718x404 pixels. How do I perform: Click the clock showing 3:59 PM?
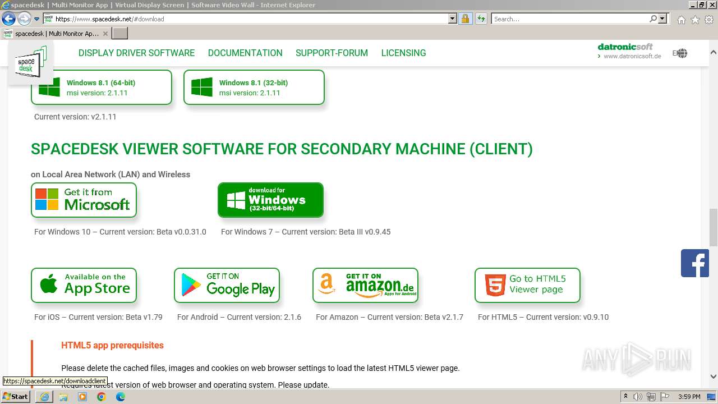click(x=689, y=397)
